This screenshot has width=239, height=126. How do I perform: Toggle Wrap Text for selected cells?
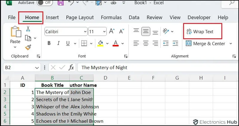(x=203, y=31)
